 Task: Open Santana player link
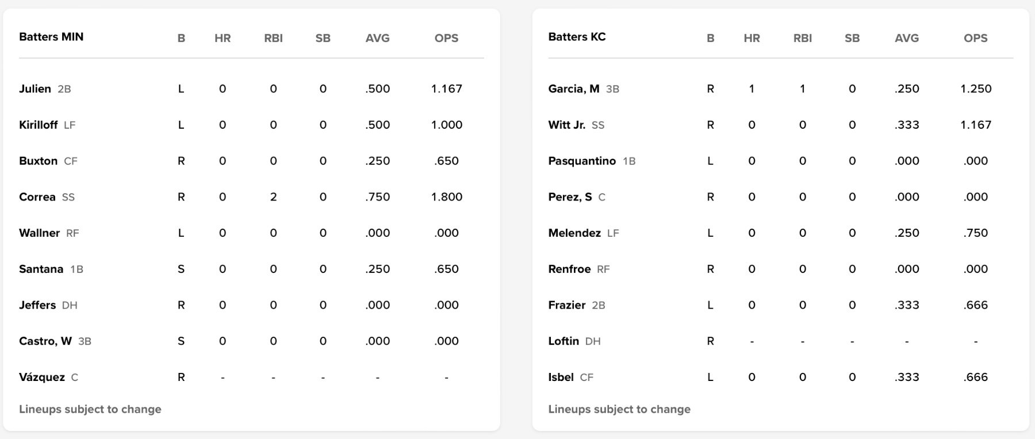click(x=41, y=269)
